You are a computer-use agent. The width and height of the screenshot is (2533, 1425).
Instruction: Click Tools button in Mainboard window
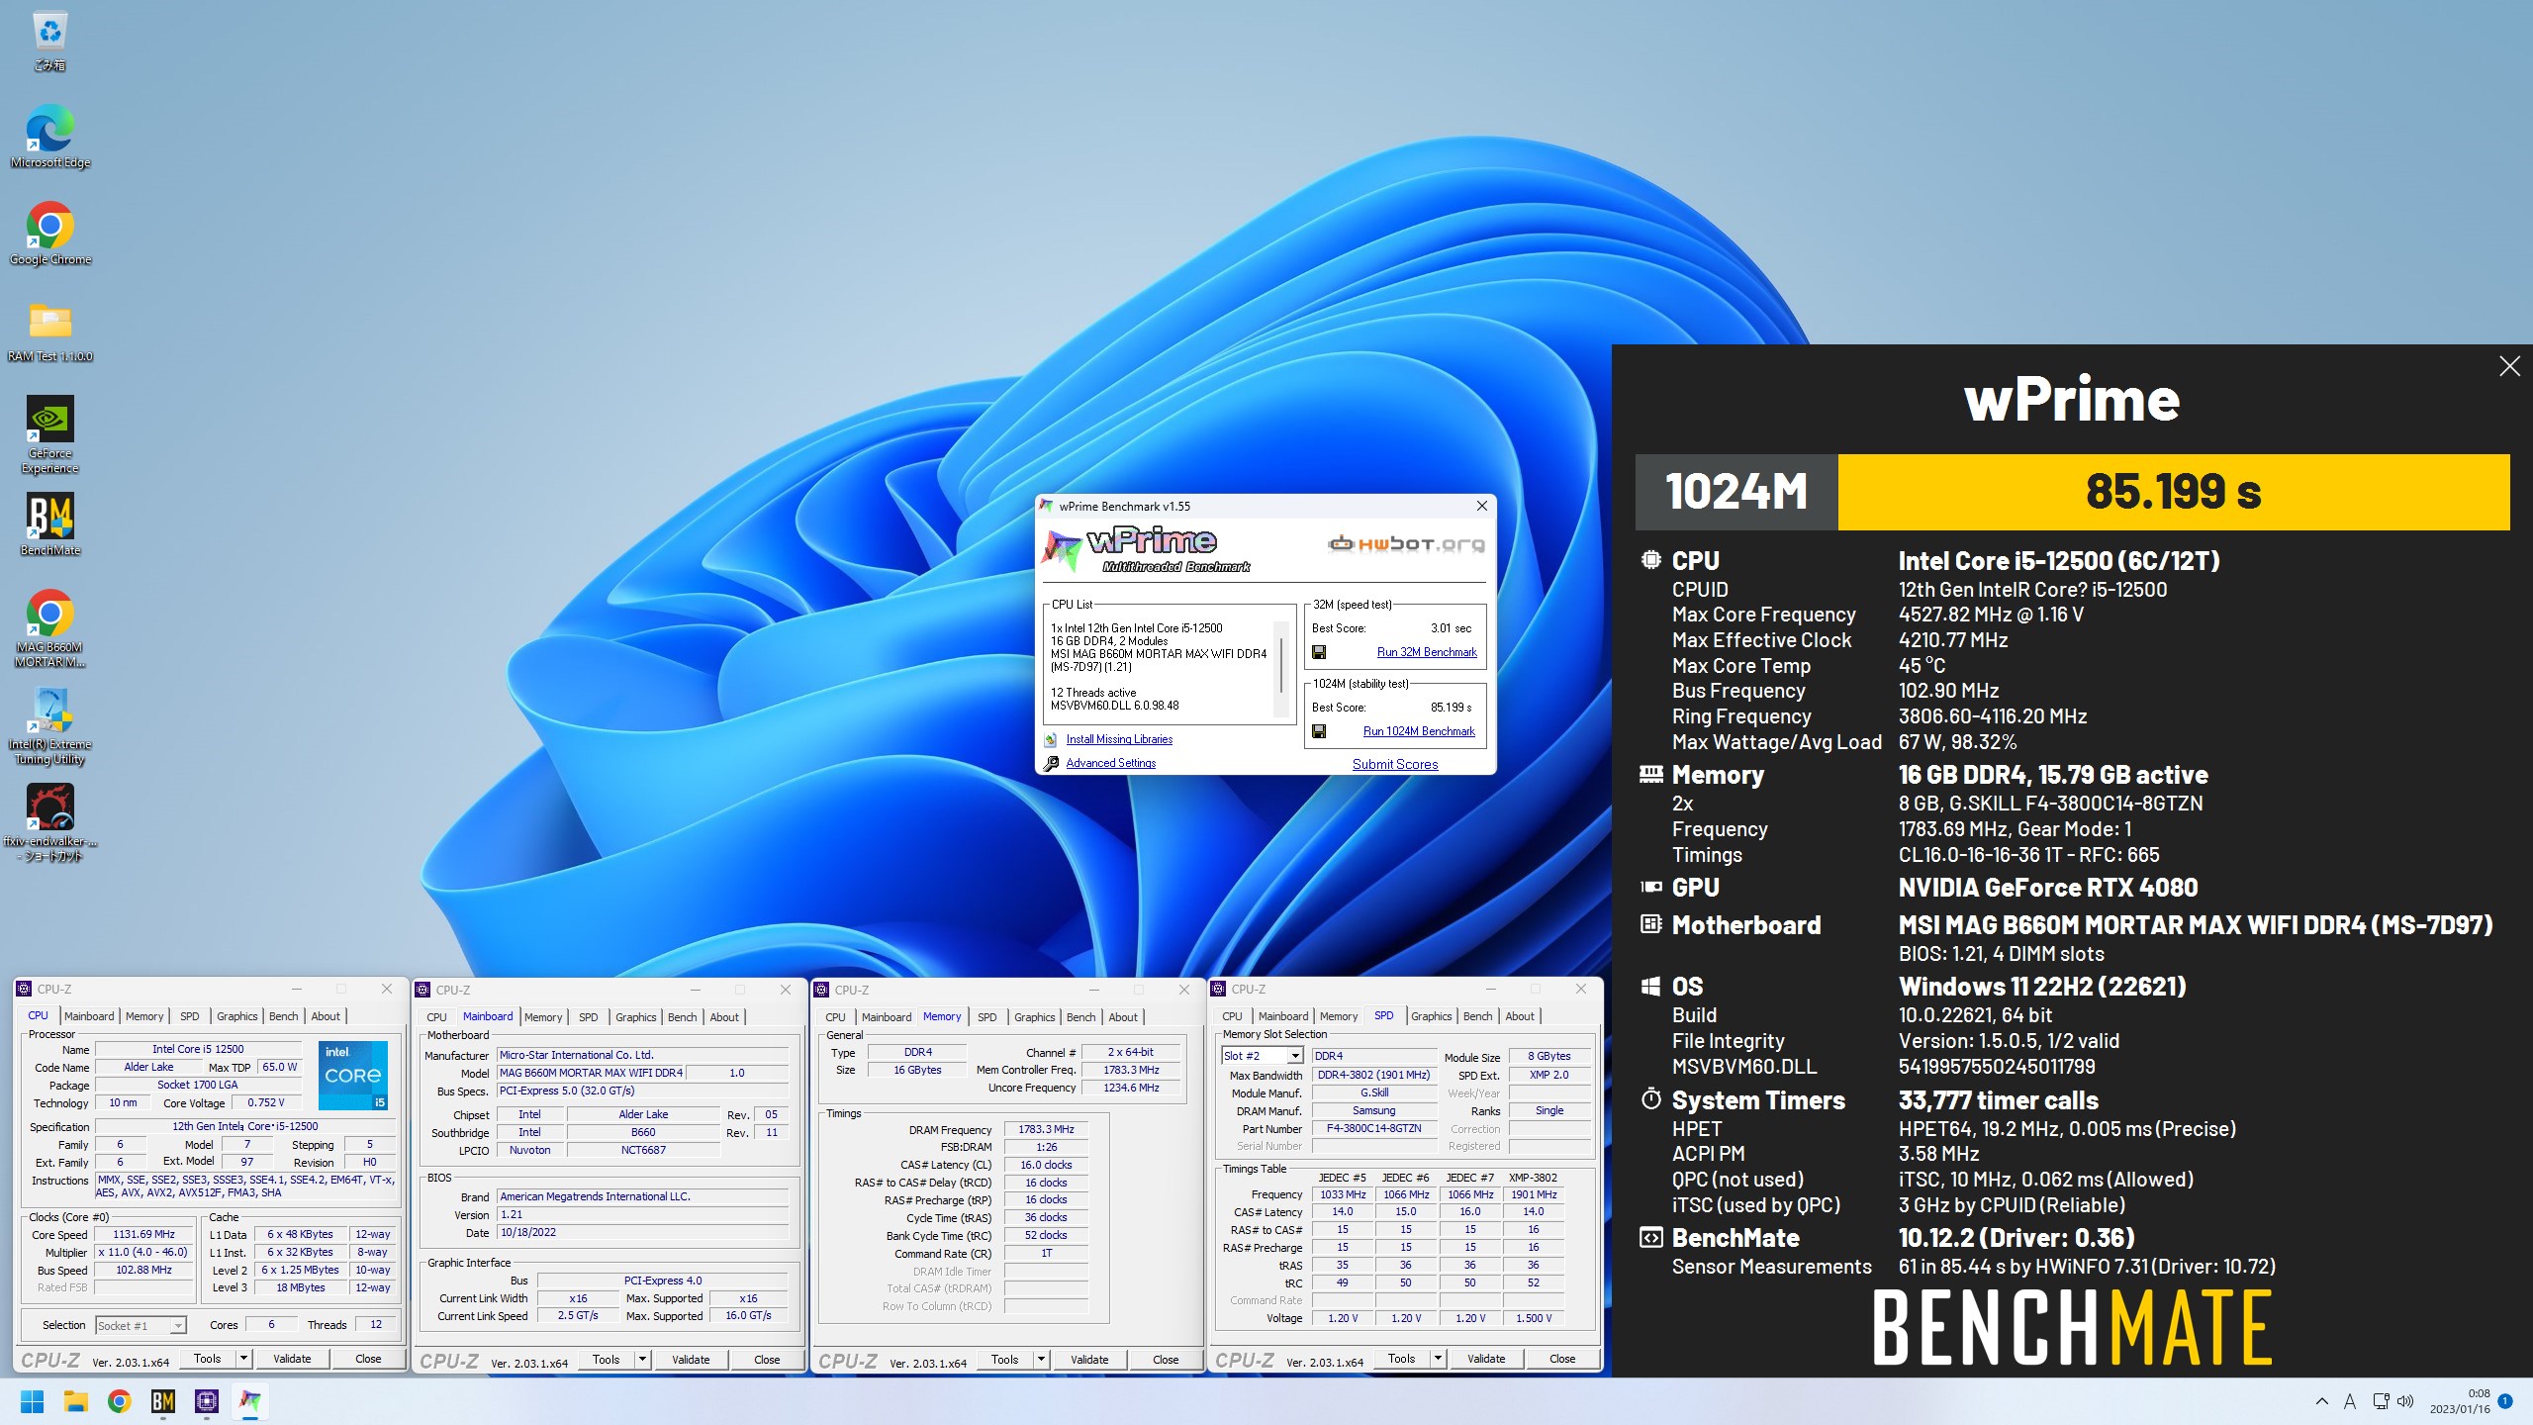point(606,1360)
